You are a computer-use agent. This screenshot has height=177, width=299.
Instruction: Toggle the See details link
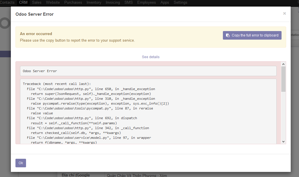(x=151, y=57)
